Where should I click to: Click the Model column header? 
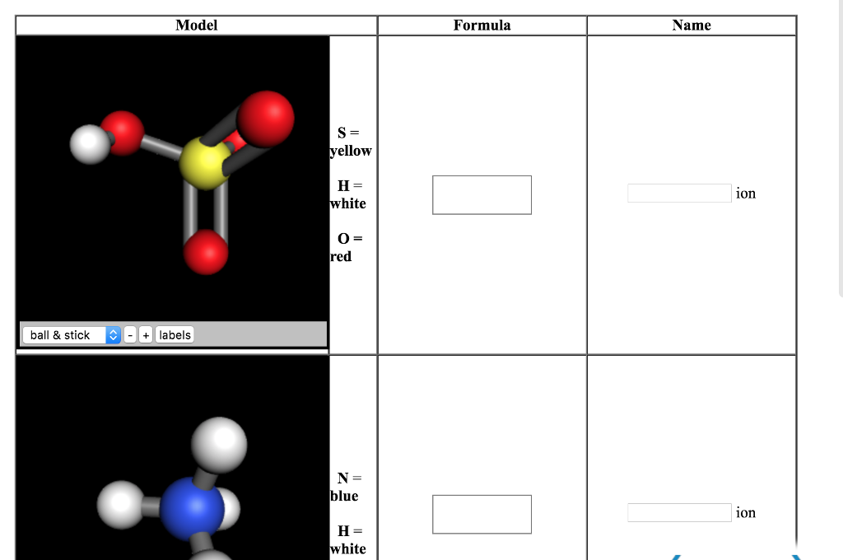pyautogui.click(x=197, y=25)
